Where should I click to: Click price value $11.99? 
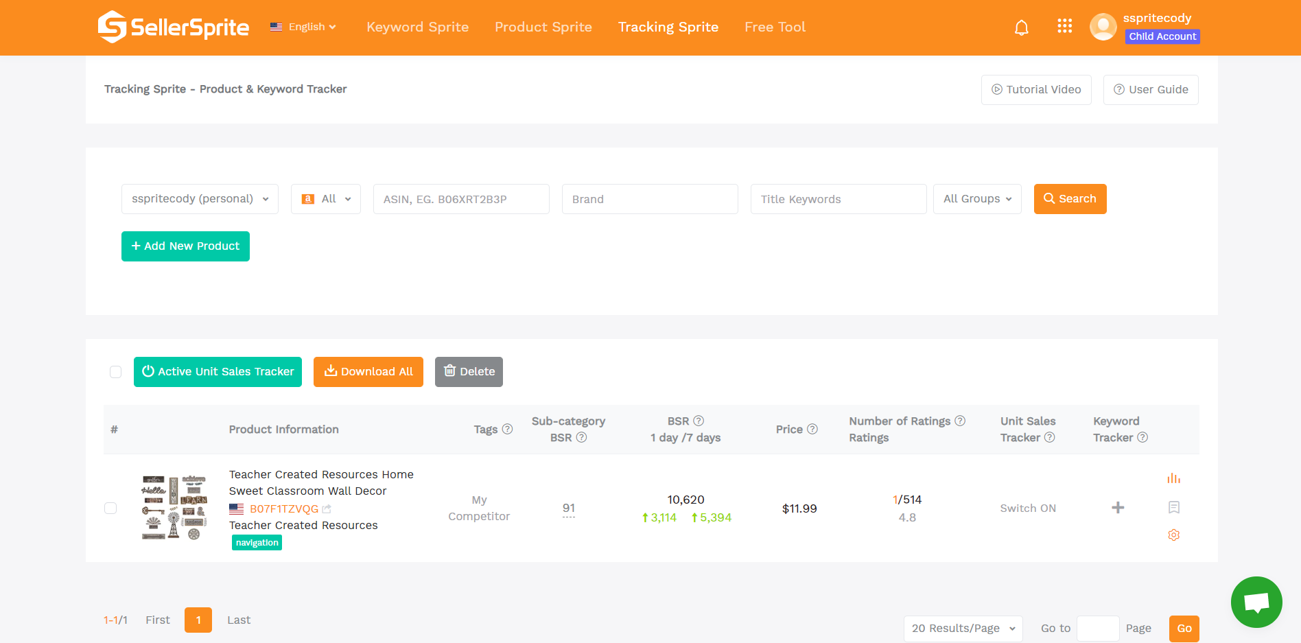[799, 508]
